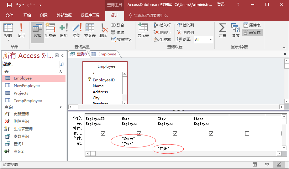Select the 交叉表 (Crosstab) query icon
The image size is (289, 169).
(90, 31)
